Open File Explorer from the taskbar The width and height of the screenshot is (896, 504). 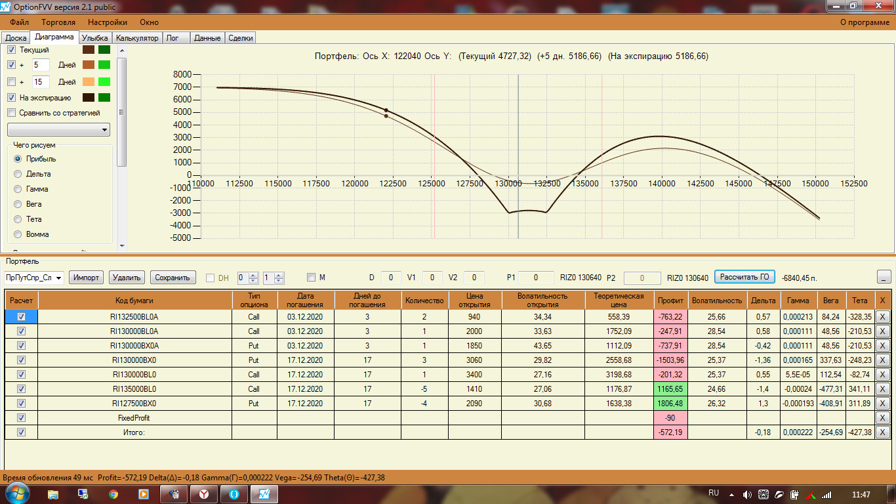52,493
